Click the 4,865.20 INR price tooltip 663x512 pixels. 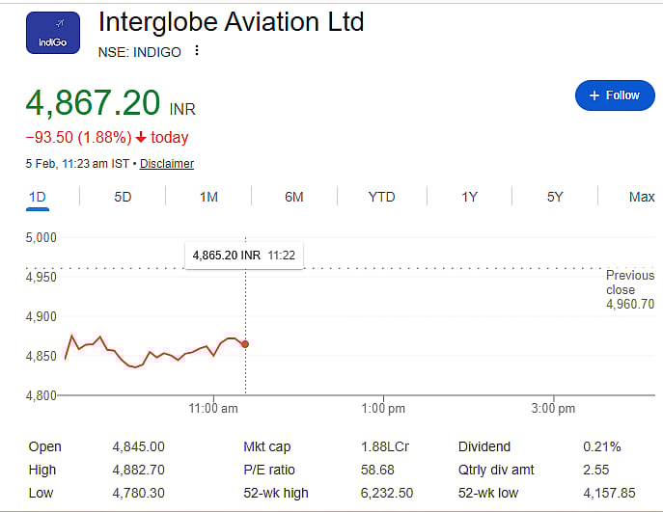point(242,256)
